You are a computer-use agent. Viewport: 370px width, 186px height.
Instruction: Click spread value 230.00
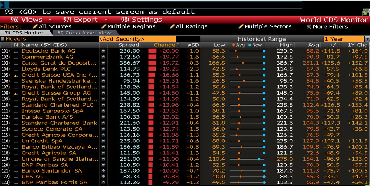(x=129, y=51)
